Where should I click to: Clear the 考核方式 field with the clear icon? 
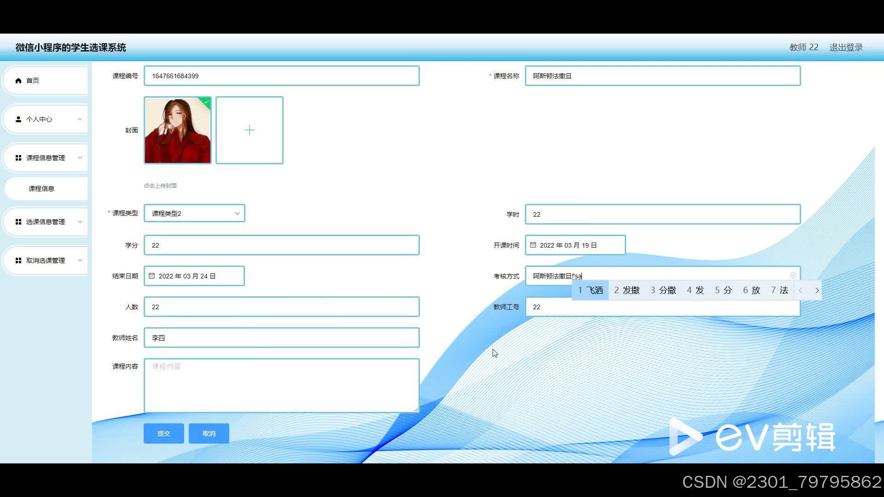[793, 275]
